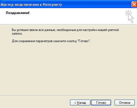The height and width of the screenshot is (108, 137).
Task: Click the word "Интернету" in the title bar
Action: pyautogui.click(x=52, y=5)
